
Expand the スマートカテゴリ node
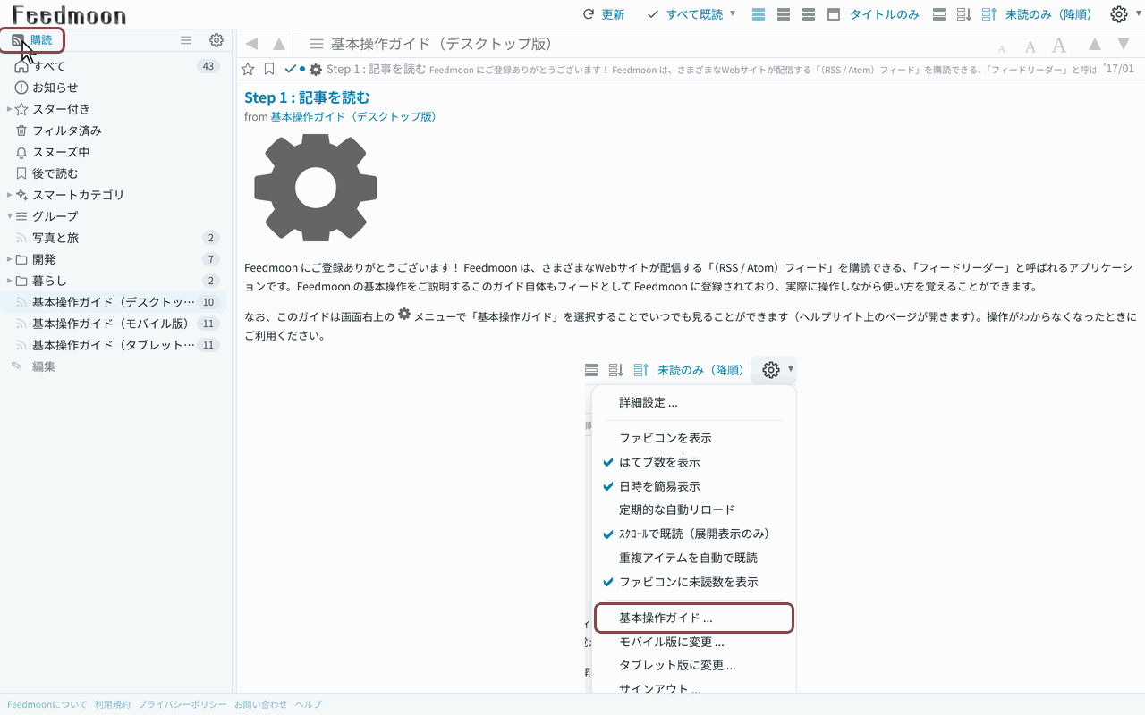pos(9,195)
